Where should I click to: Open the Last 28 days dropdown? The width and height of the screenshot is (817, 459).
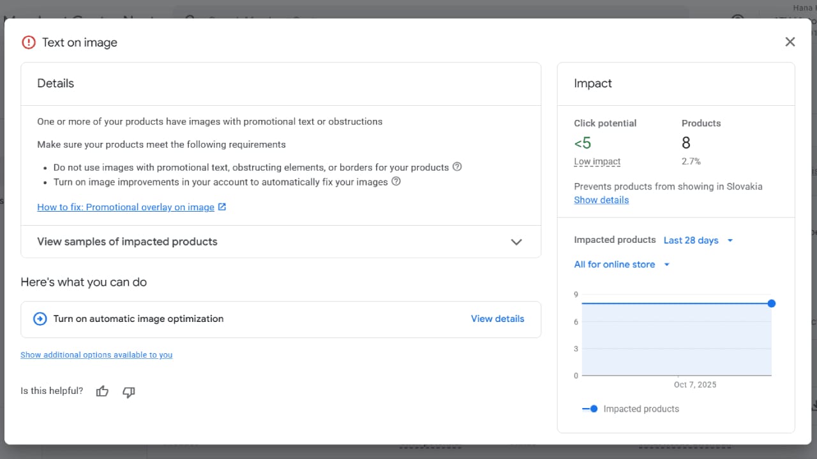tap(698, 240)
